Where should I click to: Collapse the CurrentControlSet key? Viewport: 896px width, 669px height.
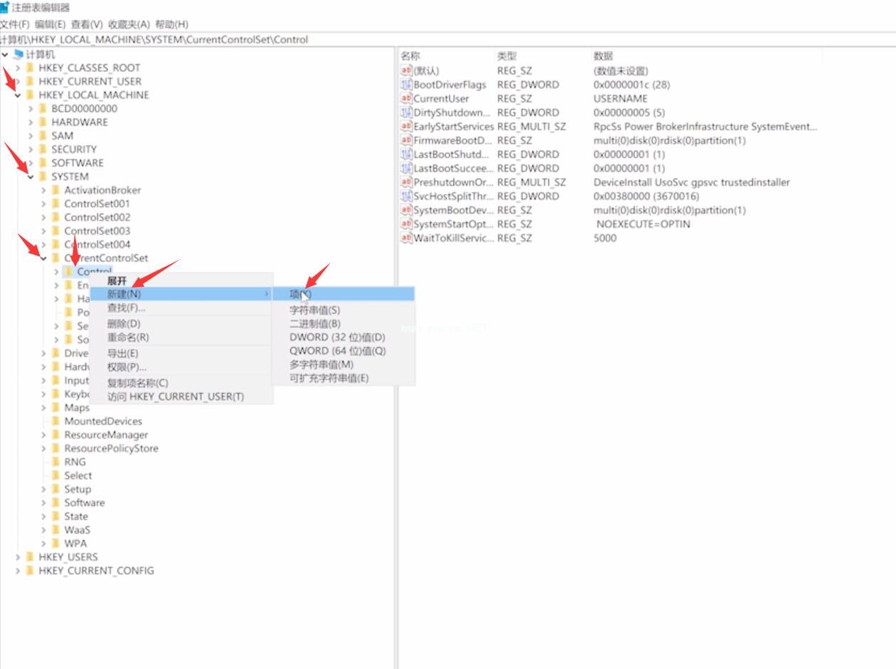point(43,258)
